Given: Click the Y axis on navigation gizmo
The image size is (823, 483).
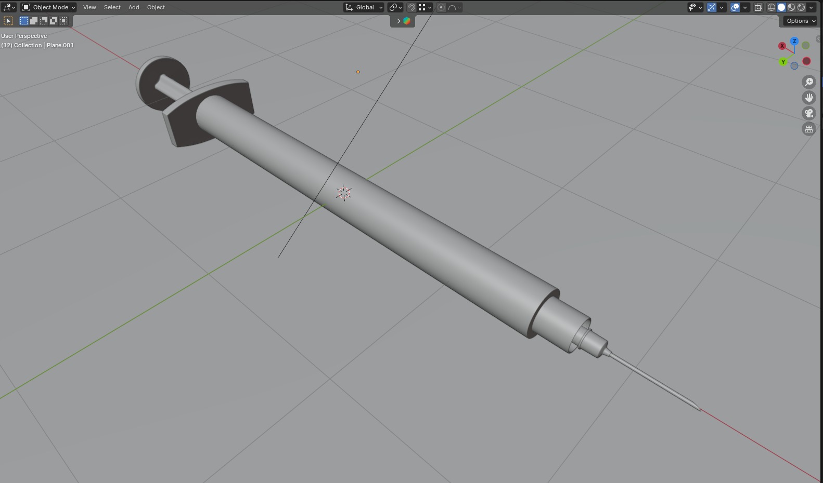Looking at the screenshot, I should (783, 62).
